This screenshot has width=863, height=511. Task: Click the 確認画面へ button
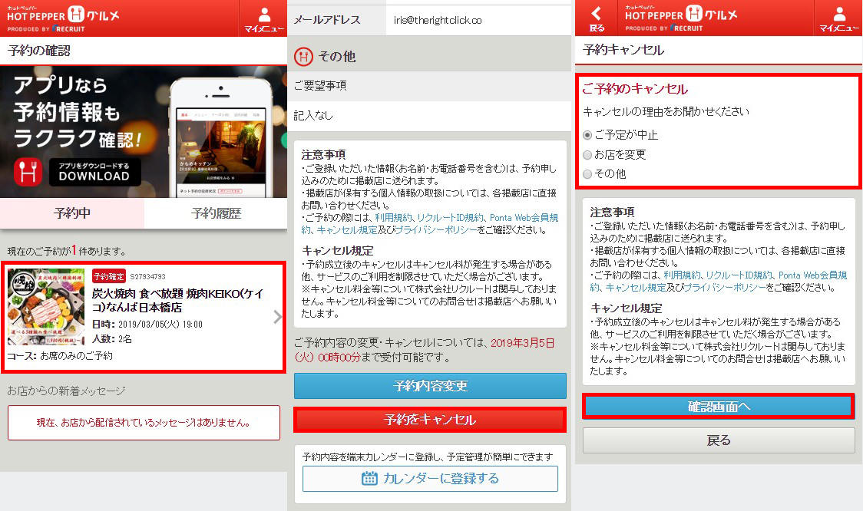[x=718, y=407]
